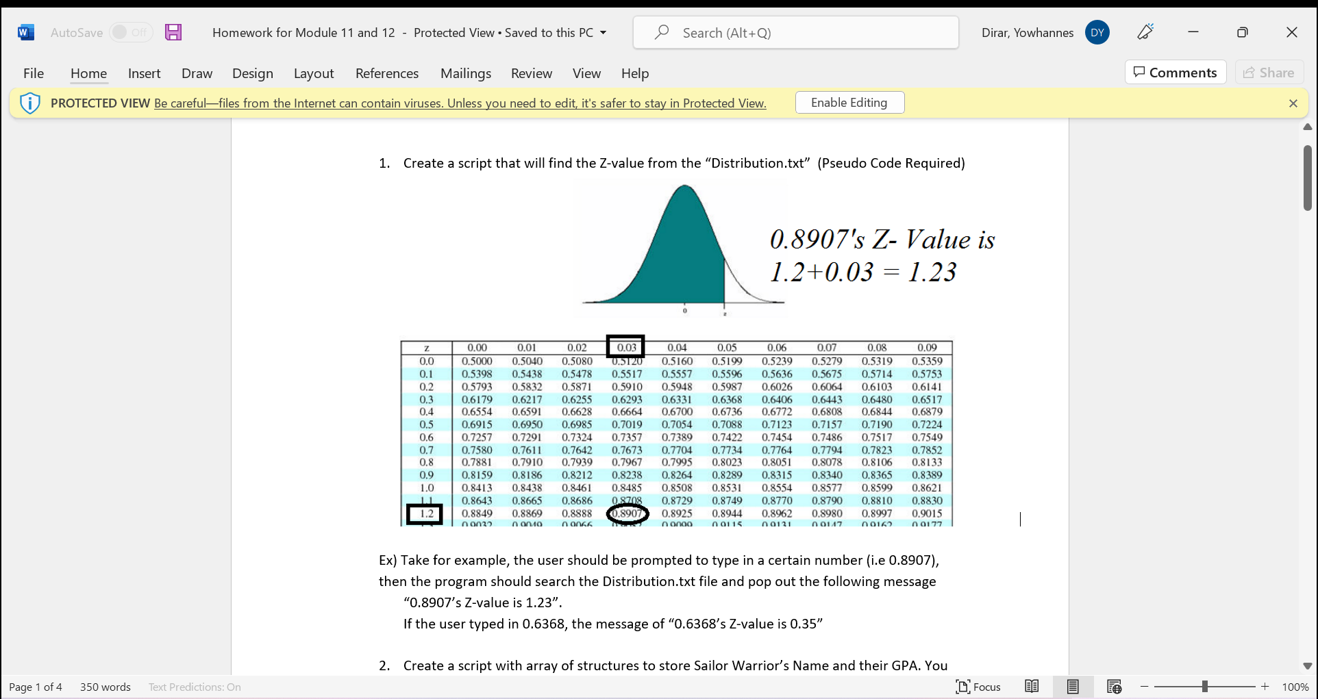Image resolution: width=1318 pixels, height=699 pixels.
Task: Save the document using the Save icon
Action: coord(173,32)
